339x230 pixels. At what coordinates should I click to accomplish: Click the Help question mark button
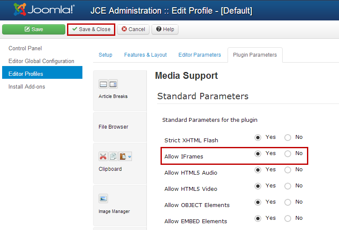click(165, 29)
